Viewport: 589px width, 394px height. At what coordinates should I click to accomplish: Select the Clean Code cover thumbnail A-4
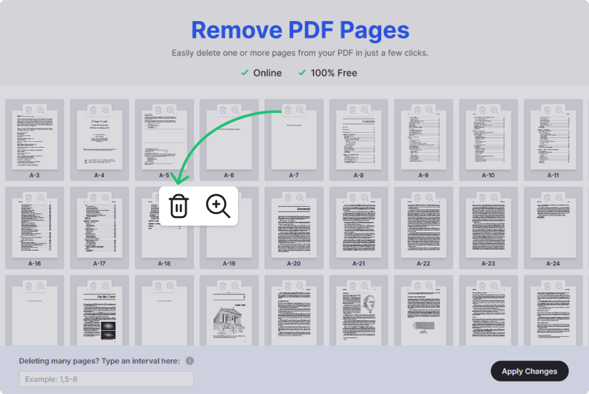pos(99,141)
